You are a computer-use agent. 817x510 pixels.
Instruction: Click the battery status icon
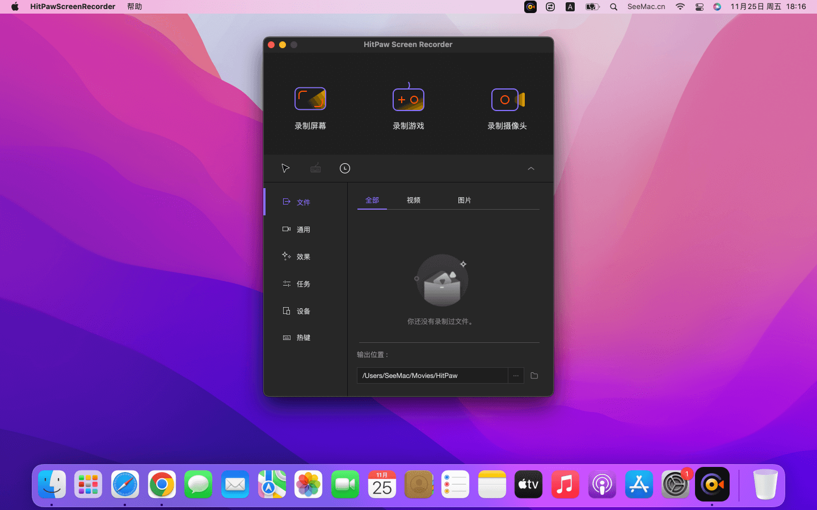(x=592, y=7)
